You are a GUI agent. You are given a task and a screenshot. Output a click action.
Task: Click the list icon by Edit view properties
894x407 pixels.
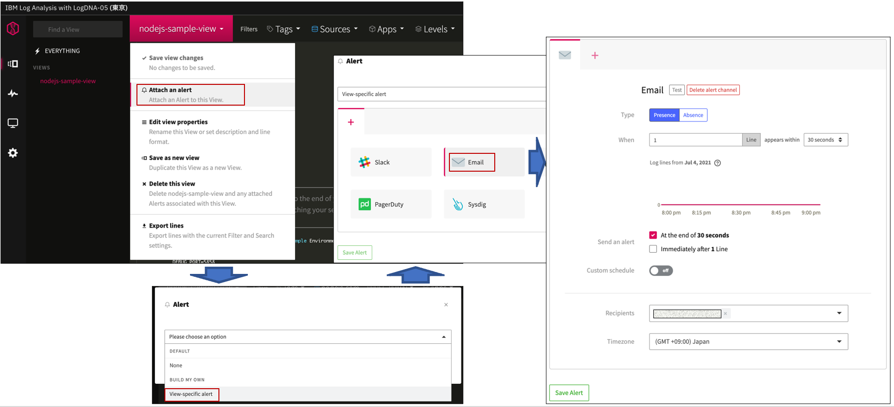tap(144, 122)
